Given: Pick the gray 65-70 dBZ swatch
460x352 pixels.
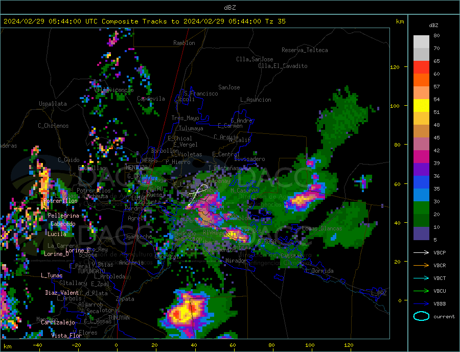Looking at the screenshot, I should 421,55.
